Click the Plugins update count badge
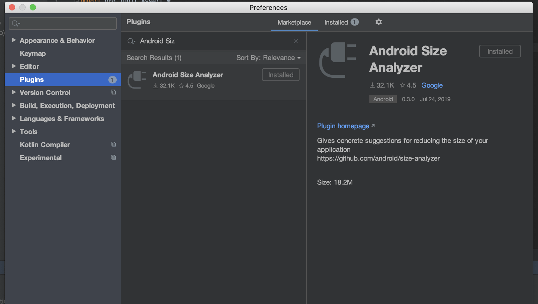This screenshot has width=538, height=304. (x=112, y=80)
